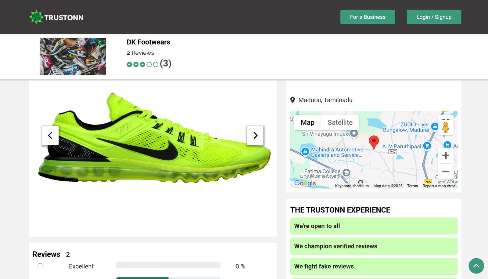The height and width of the screenshot is (279, 488).
Task: Switch map view to Map tab
Action: pos(307,122)
